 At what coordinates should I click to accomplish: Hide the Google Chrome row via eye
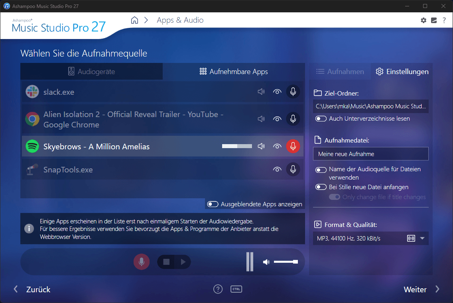277,119
